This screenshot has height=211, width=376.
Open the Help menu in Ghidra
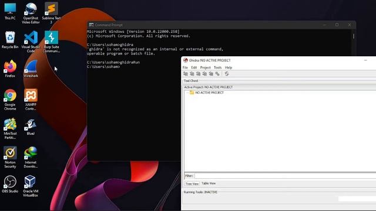pos(229,67)
